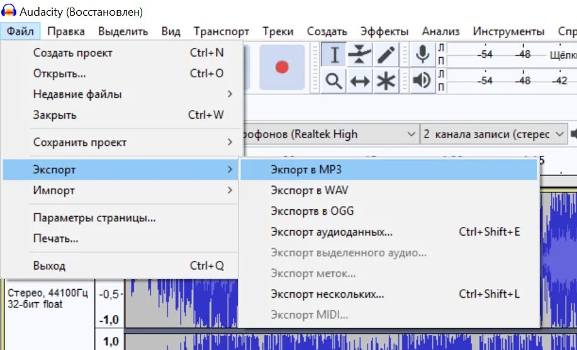Select Экспорт аудиоданных... entry

(389, 232)
